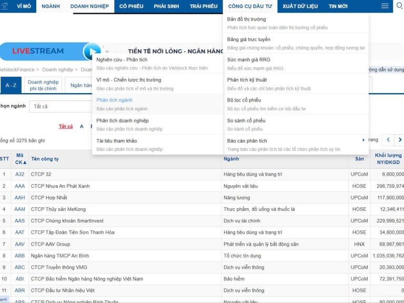Switch to the A - Z tab
404x303 pixels.
point(11,85)
